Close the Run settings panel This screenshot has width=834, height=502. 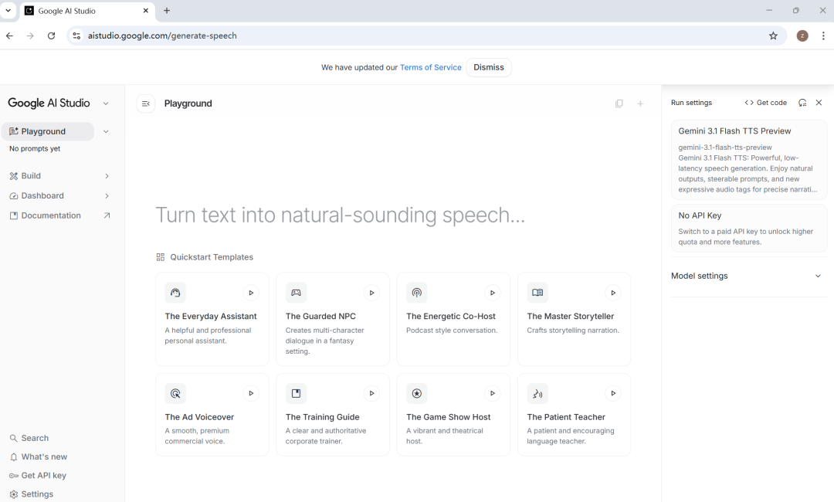pyautogui.click(x=819, y=103)
